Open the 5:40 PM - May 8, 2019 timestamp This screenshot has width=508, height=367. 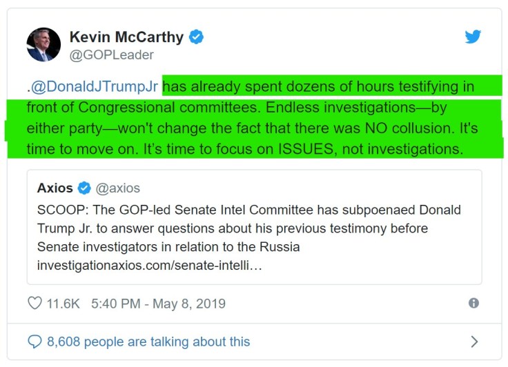pyautogui.click(x=158, y=304)
